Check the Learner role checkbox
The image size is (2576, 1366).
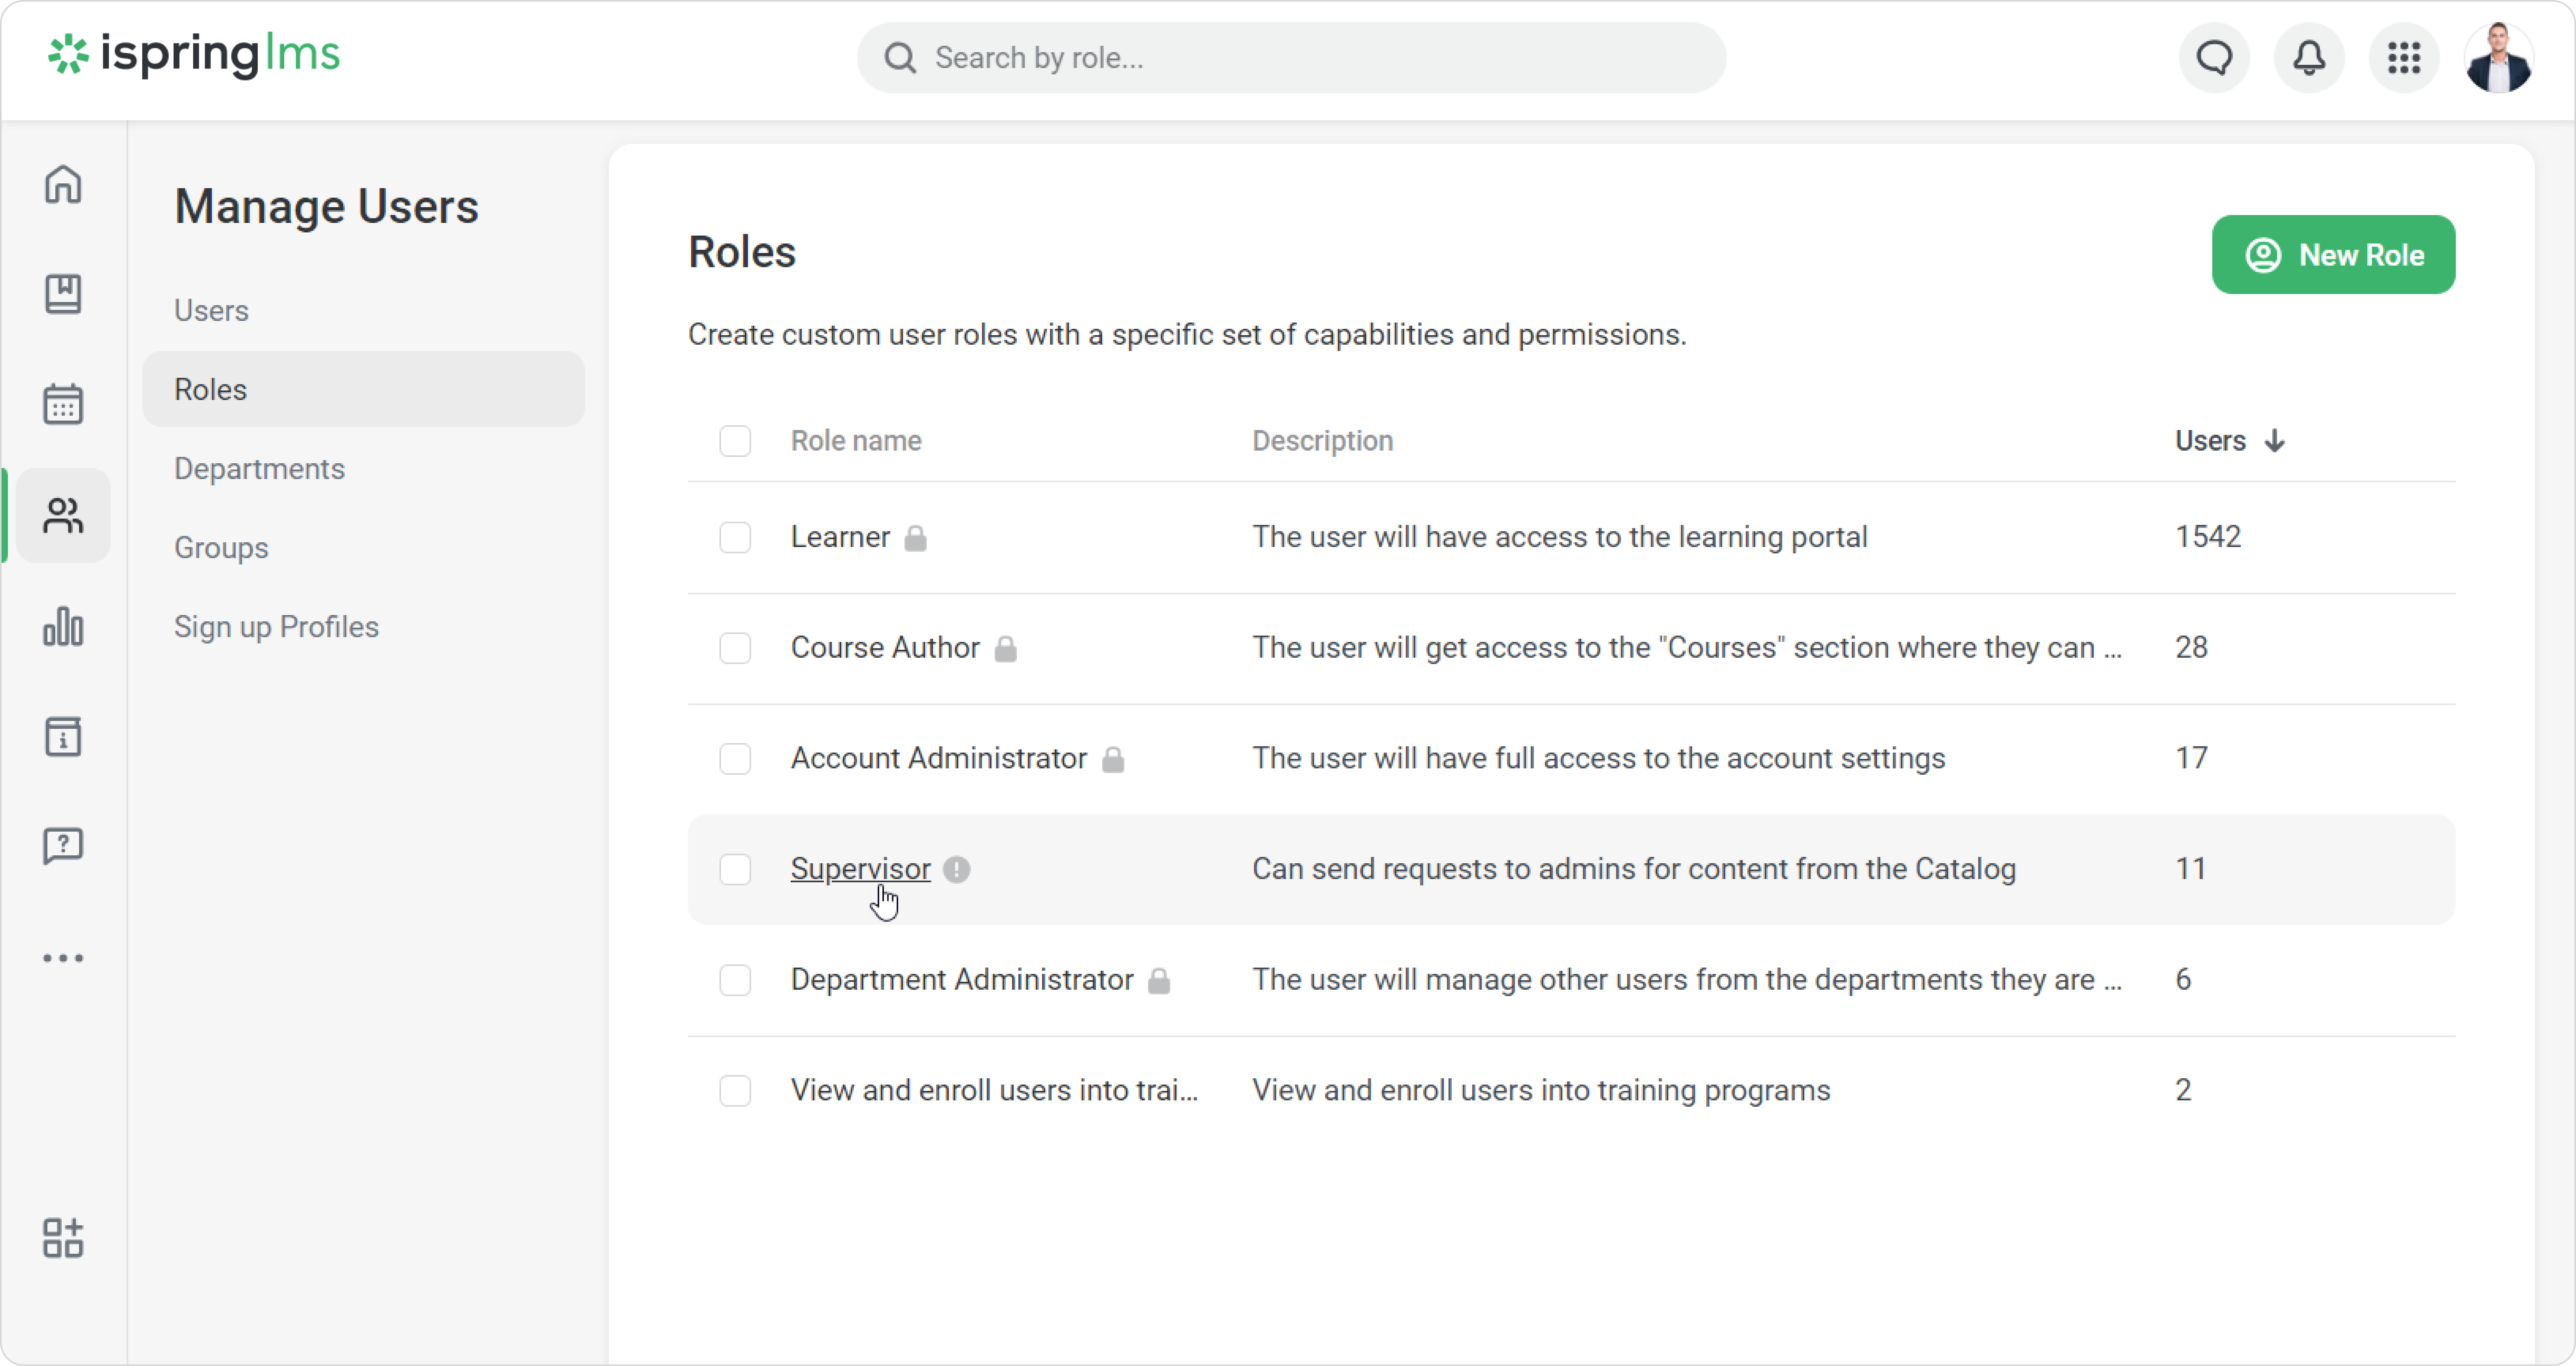click(x=735, y=537)
